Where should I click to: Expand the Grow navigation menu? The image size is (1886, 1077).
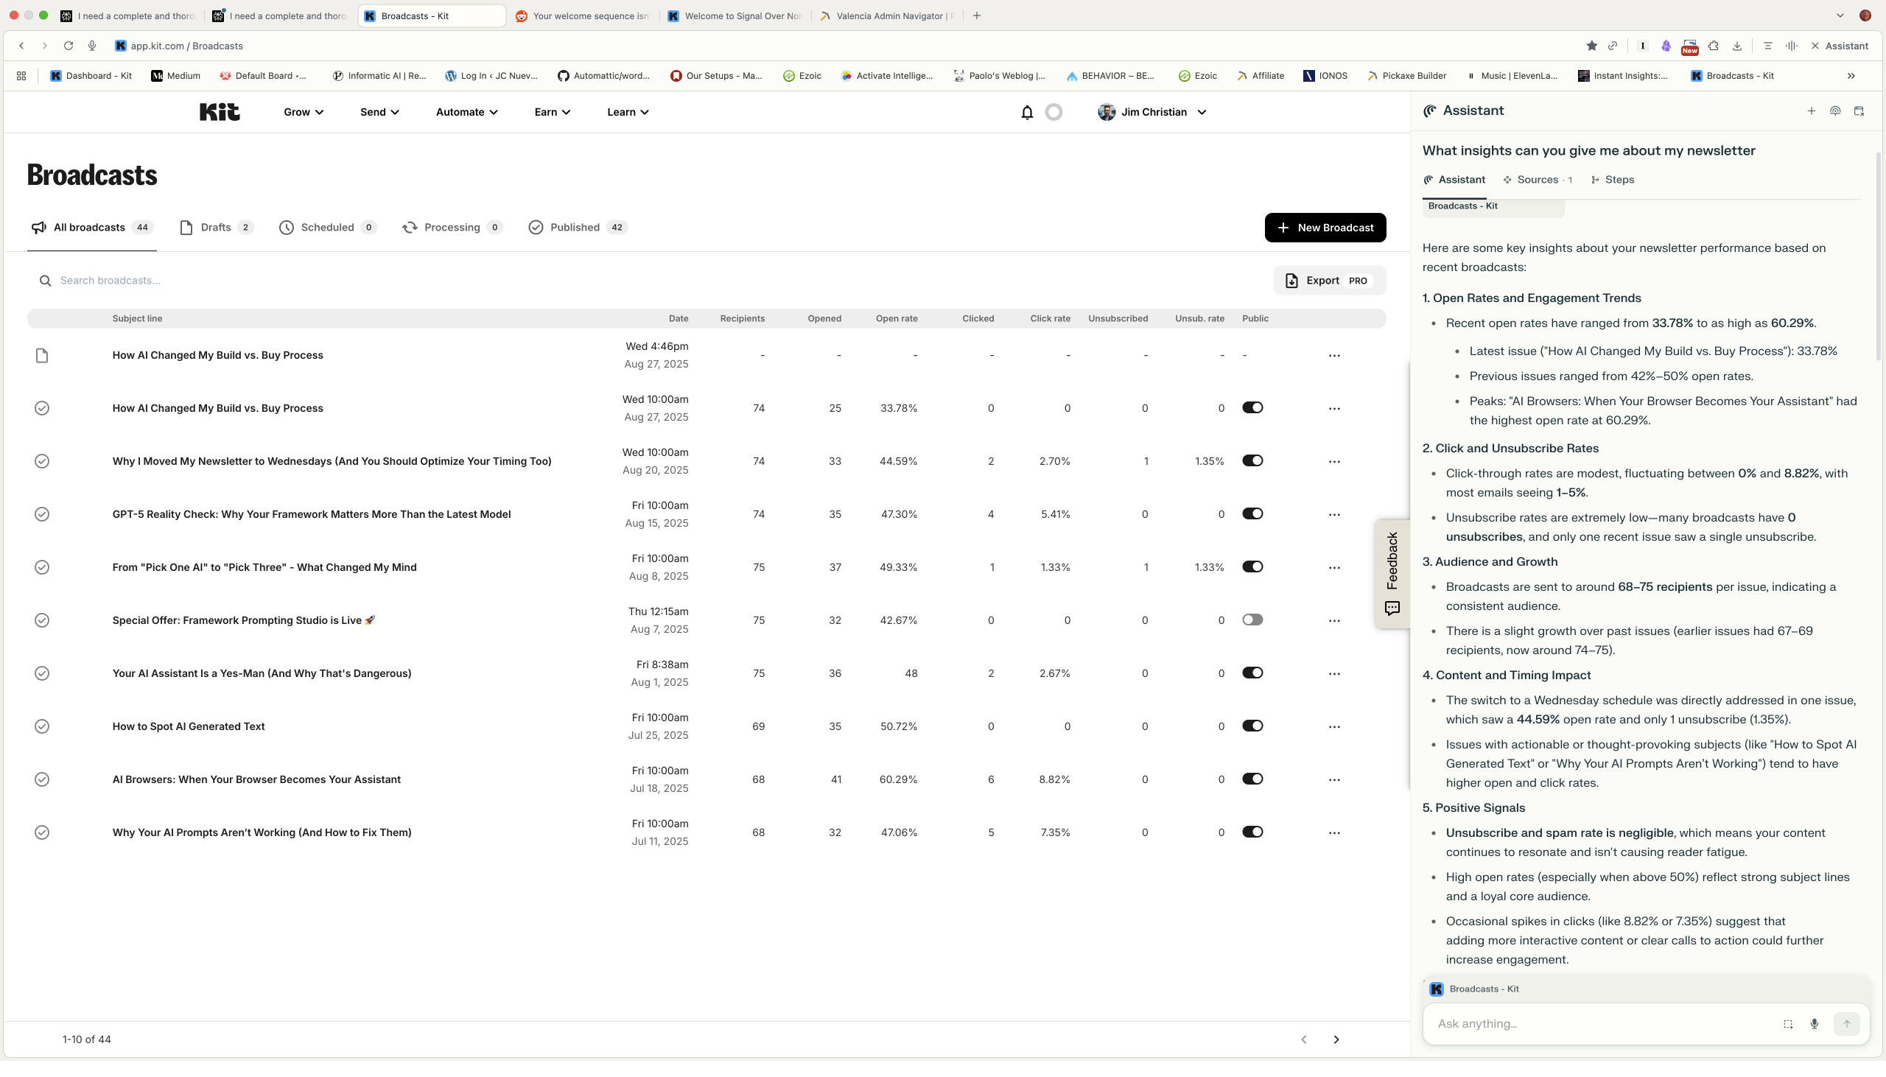click(x=304, y=113)
